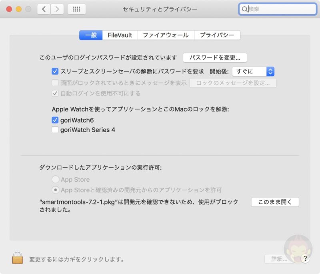
Task: Disable goriWatch6 unlock checkbox
Action: coord(55,119)
